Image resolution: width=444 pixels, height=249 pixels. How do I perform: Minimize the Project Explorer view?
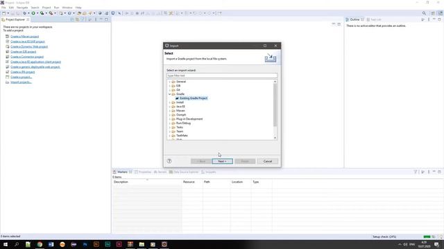point(101,19)
